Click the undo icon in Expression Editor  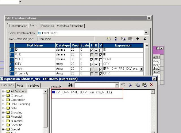click(x=123, y=85)
